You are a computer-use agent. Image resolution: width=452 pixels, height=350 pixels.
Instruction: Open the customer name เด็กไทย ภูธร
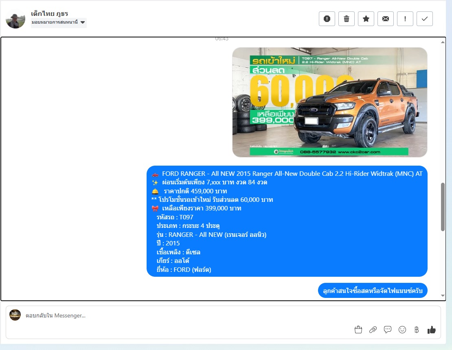(x=50, y=13)
